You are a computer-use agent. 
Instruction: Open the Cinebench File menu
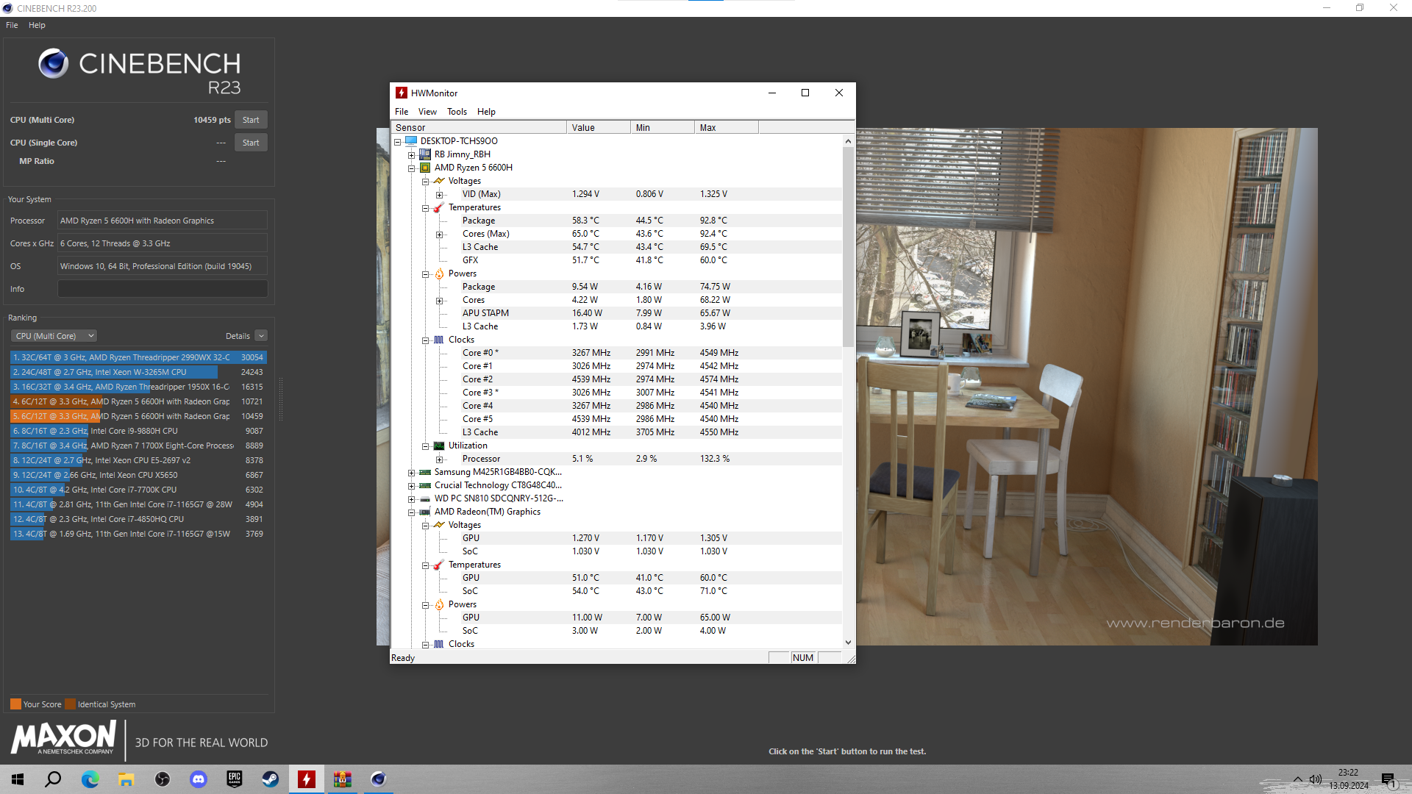pyautogui.click(x=12, y=25)
